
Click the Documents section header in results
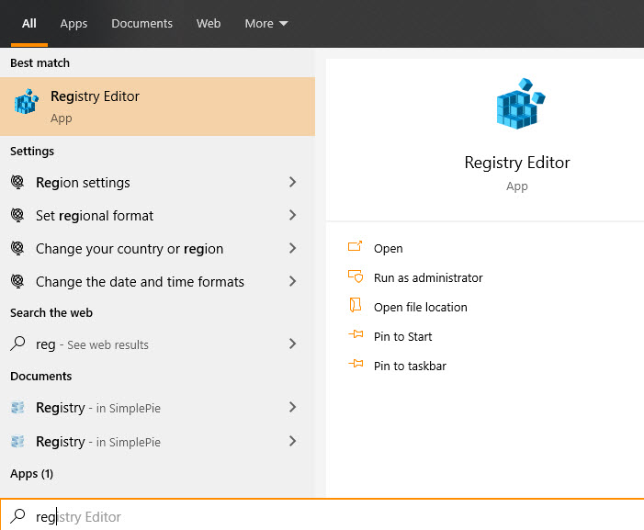click(x=41, y=376)
